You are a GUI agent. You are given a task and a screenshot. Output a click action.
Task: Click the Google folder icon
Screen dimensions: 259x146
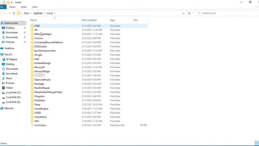click(x=32, y=55)
